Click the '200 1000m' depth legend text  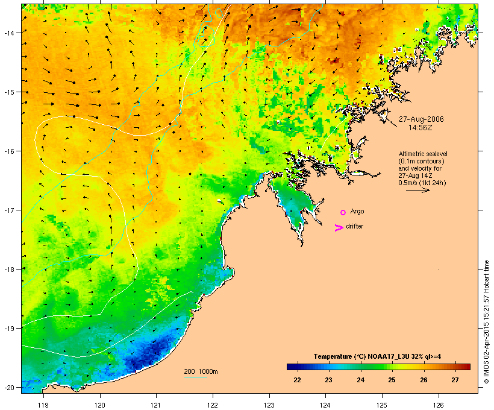(x=201, y=371)
